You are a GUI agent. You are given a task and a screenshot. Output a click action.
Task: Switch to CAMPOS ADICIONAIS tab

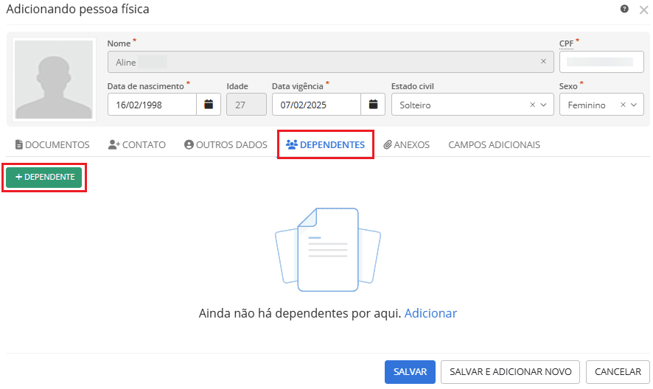(494, 144)
